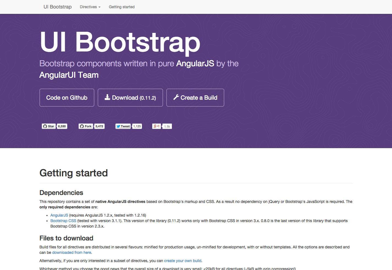Click the download arrow icon

[107, 97]
